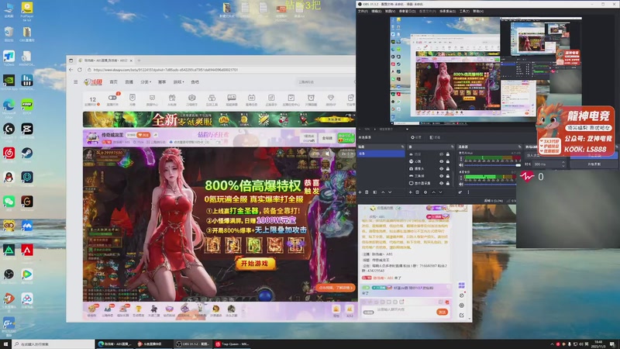This screenshot has width=620, height=349.
Task: Pop out the OBS audio mixer dock
Action: [x=519, y=147]
